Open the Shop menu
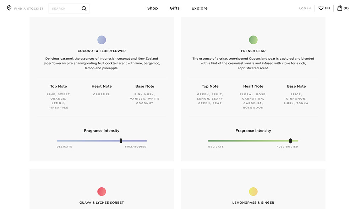This screenshot has width=355, height=209. [x=153, y=8]
